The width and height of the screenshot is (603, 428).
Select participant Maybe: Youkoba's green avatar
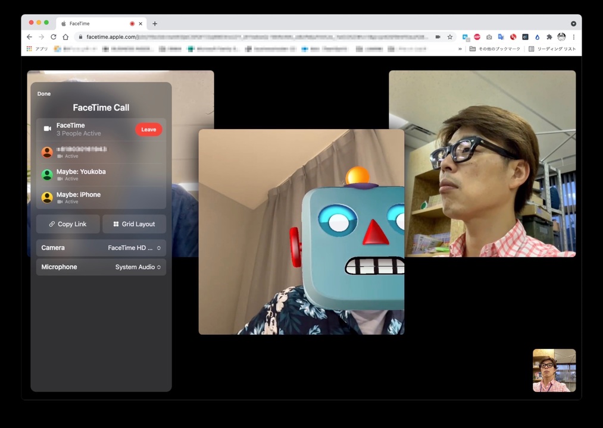pyautogui.click(x=47, y=175)
